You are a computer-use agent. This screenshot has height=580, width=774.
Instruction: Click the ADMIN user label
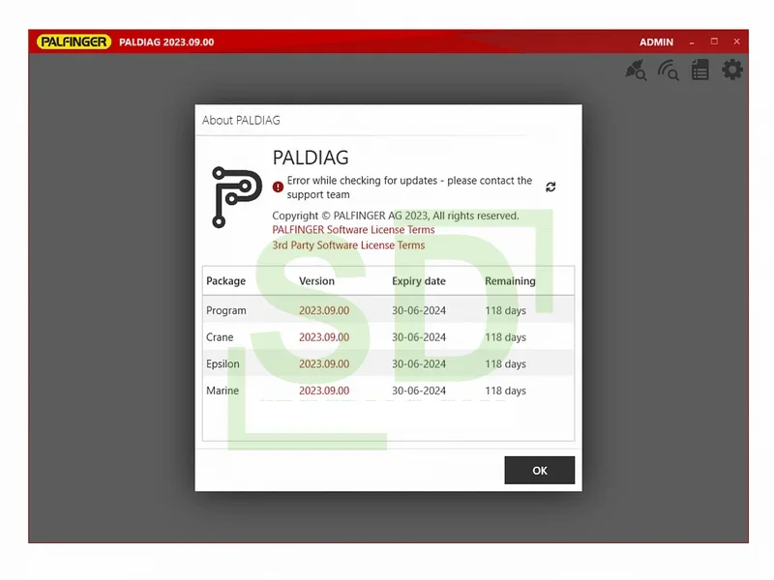(x=656, y=43)
